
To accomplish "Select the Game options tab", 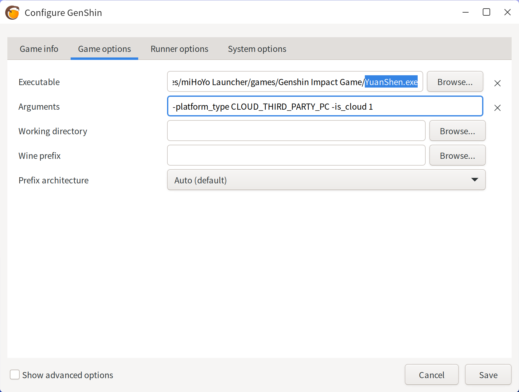I will [x=104, y=49].
